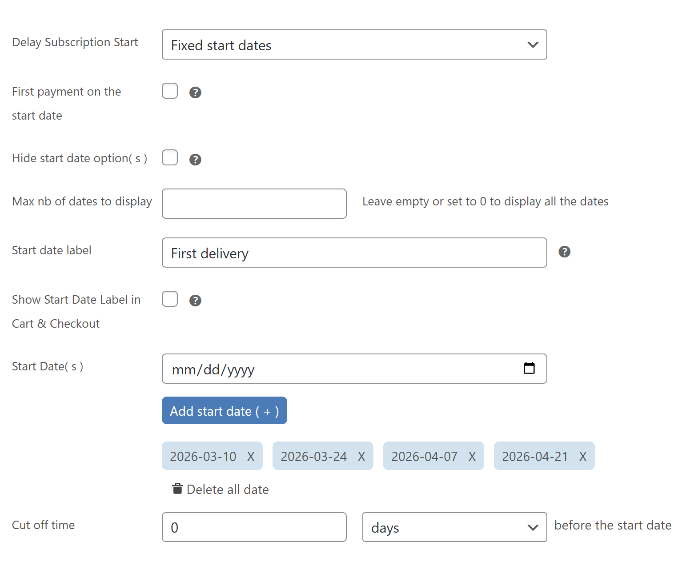Remove the 2026-04-07 start date
The height and width of the screenshot is (574, 686).
click(472, 457)
